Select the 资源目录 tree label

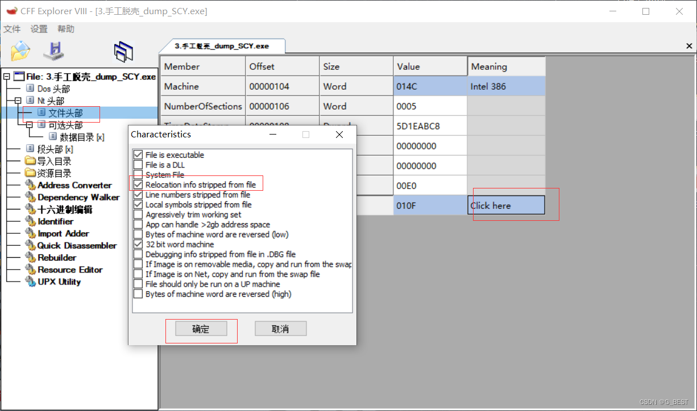click(x=55, y=173)
